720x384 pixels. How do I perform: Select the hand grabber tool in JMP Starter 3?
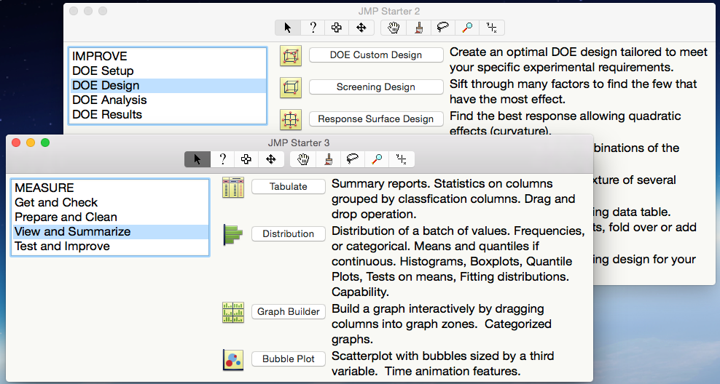304,159
